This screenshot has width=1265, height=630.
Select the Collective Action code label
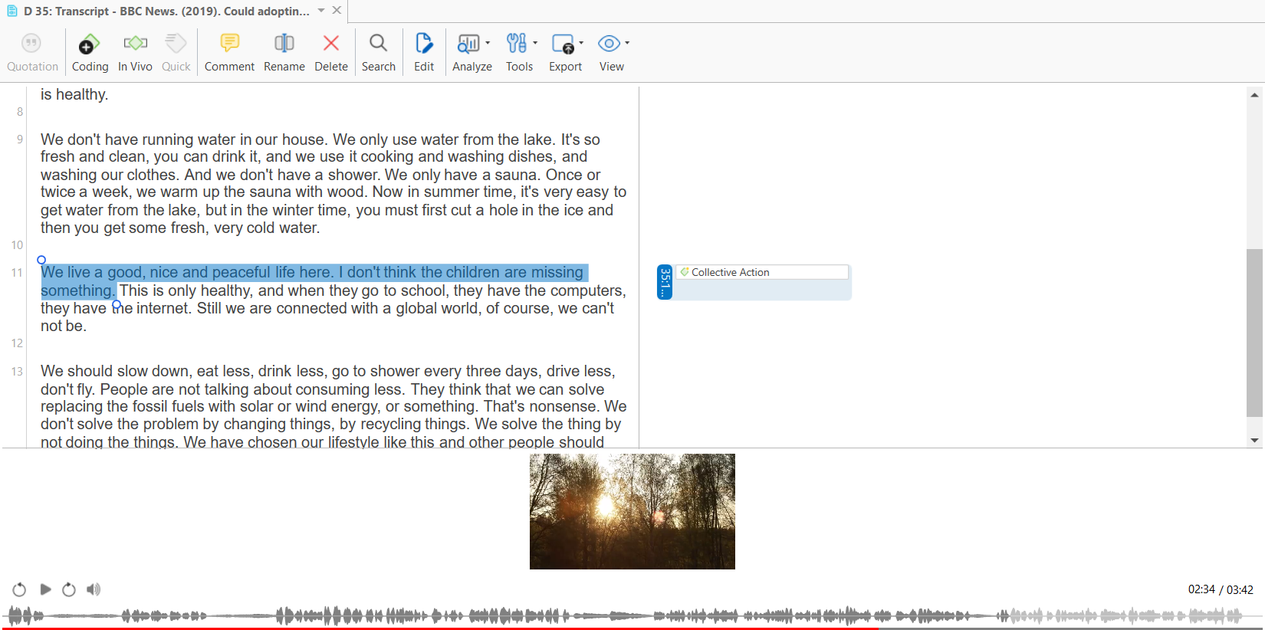click(x=730, y=272)
